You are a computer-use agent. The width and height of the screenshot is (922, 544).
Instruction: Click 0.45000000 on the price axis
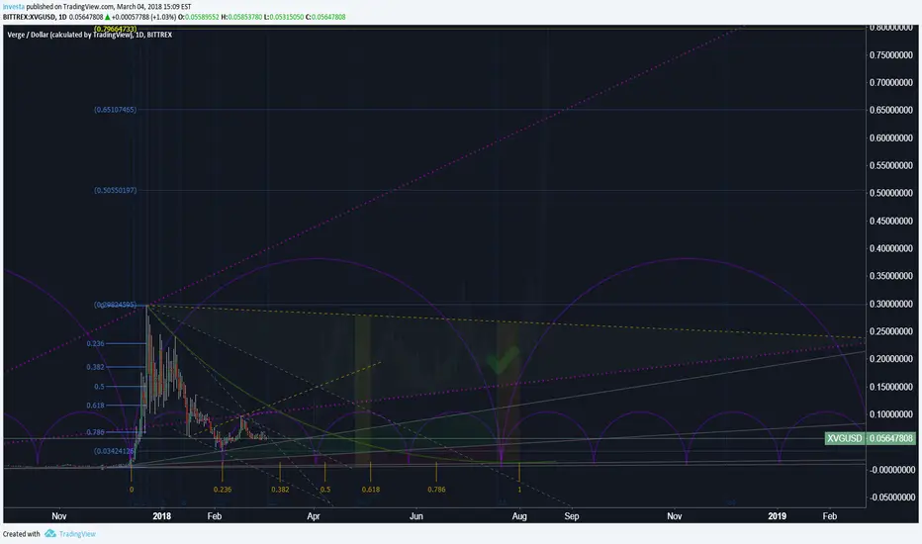point(890,222)
